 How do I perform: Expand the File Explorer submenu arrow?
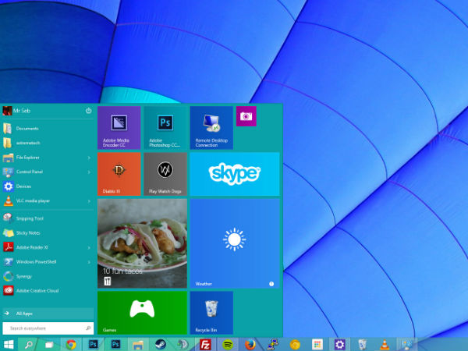click(x=89, y=157)
